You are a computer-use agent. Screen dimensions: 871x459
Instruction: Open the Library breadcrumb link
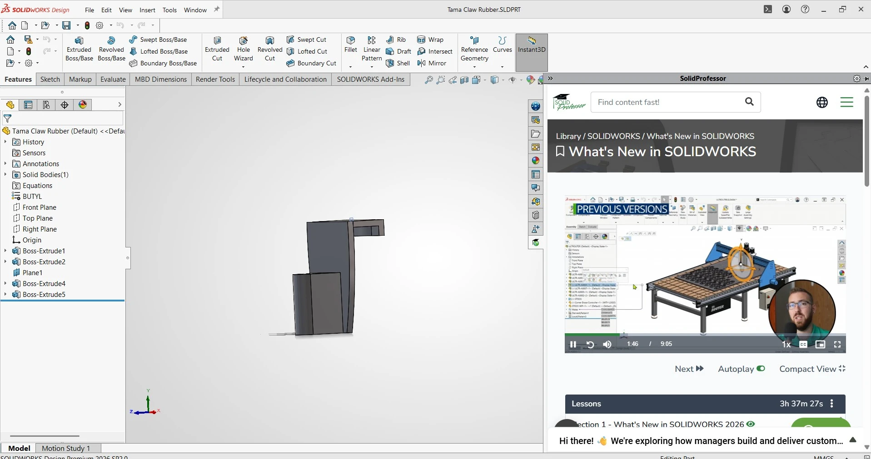[568, 136]
